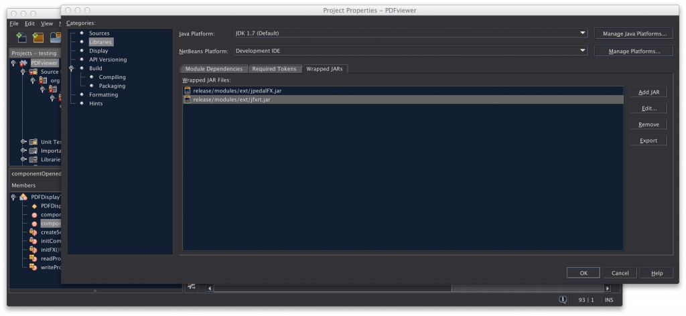Click the notifications icon in the status bar
This screenshot has height=316, width=686.
coord(563,300)
